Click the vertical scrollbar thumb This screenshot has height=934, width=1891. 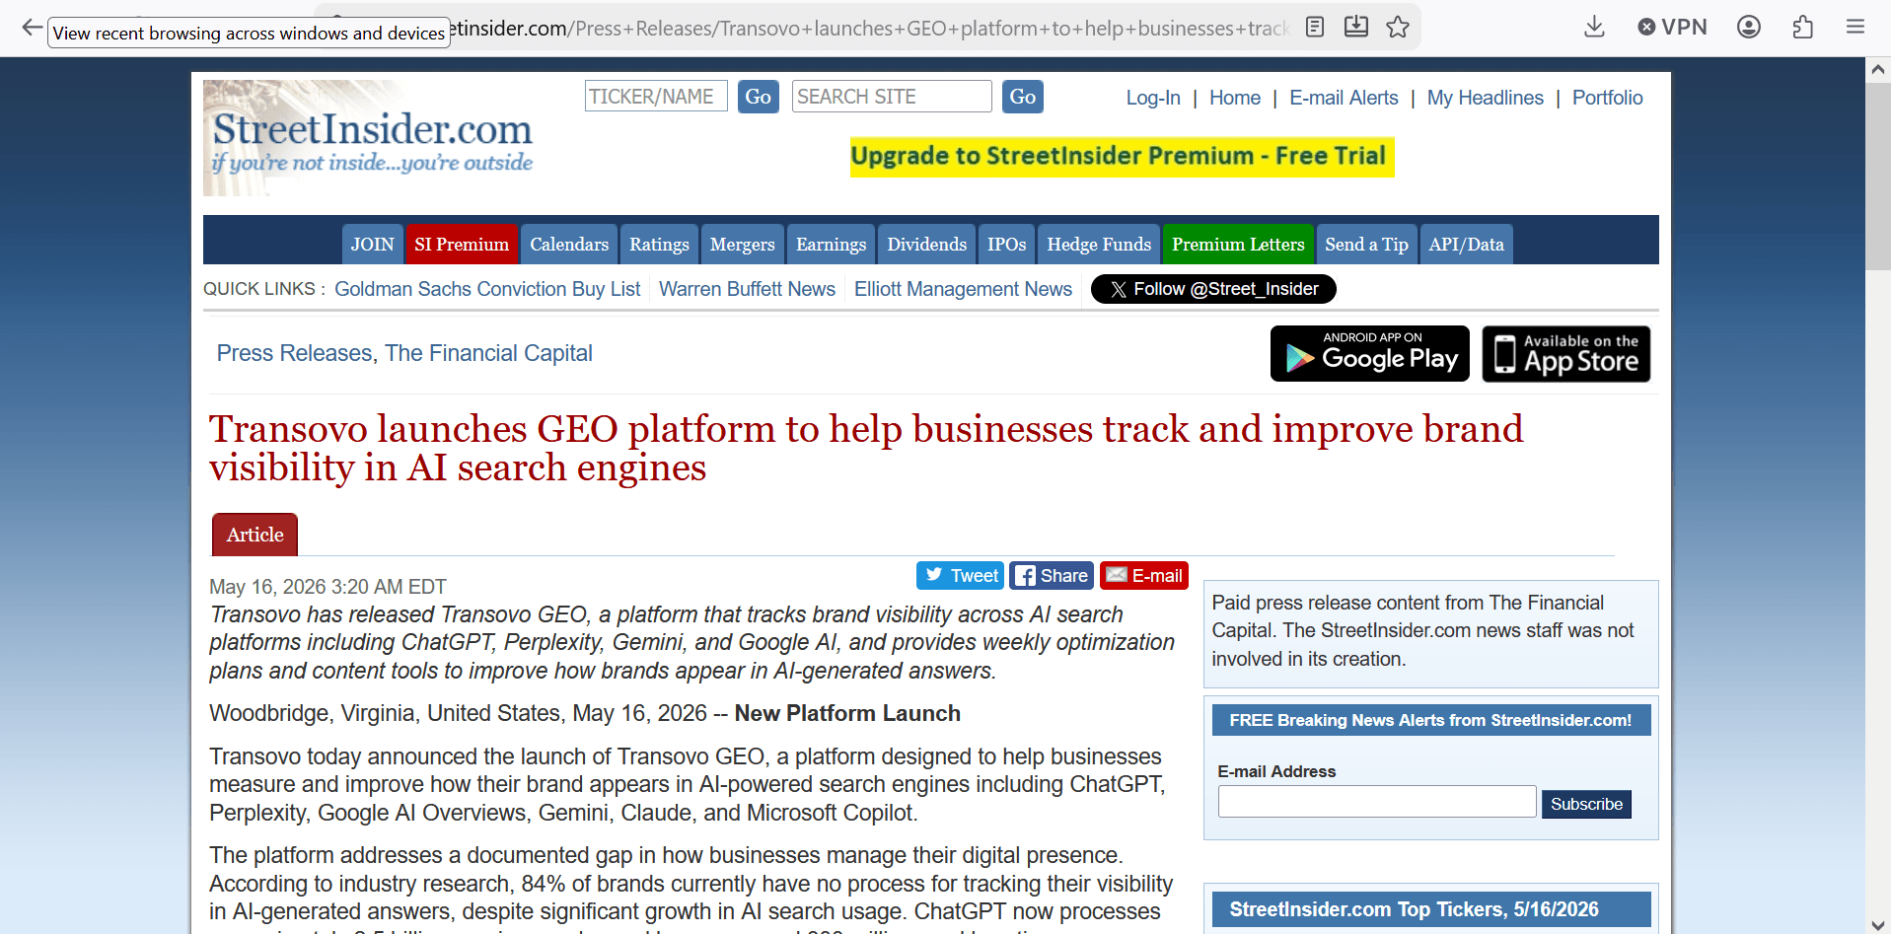[1878, 176]
